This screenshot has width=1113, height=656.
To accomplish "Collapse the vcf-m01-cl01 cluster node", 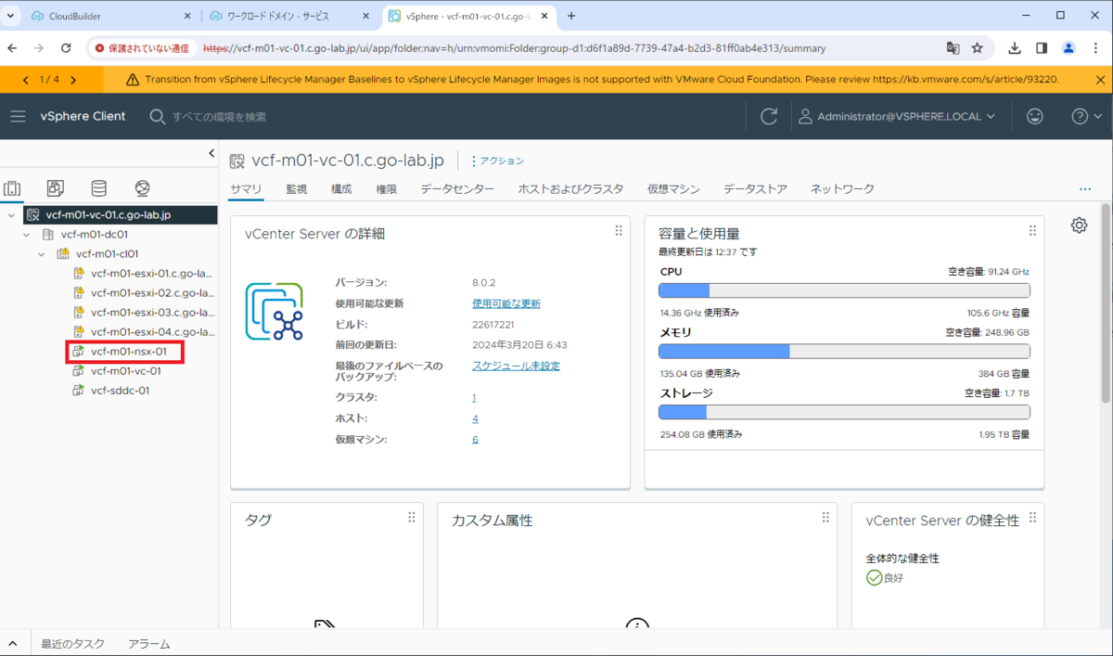I will coord(42,254).
